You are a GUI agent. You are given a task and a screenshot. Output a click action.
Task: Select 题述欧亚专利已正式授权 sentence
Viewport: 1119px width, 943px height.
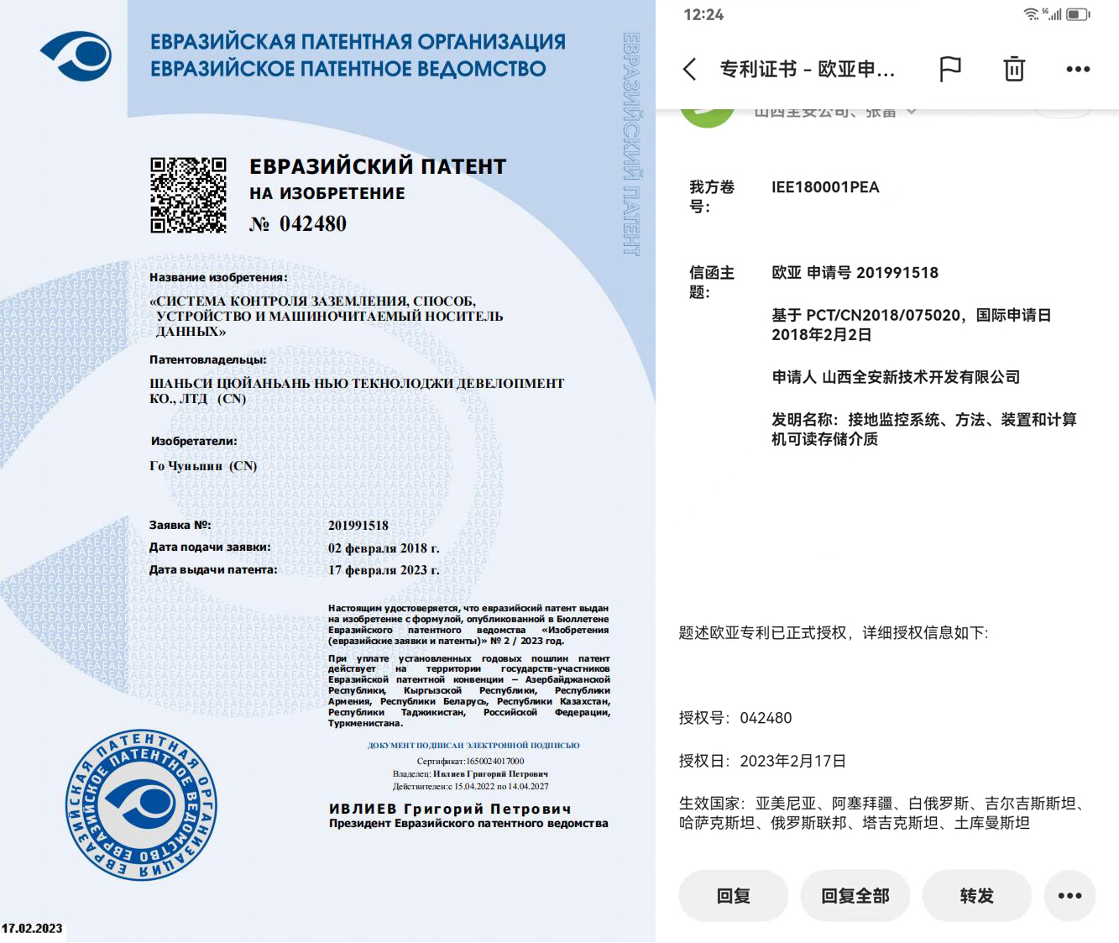834,632
